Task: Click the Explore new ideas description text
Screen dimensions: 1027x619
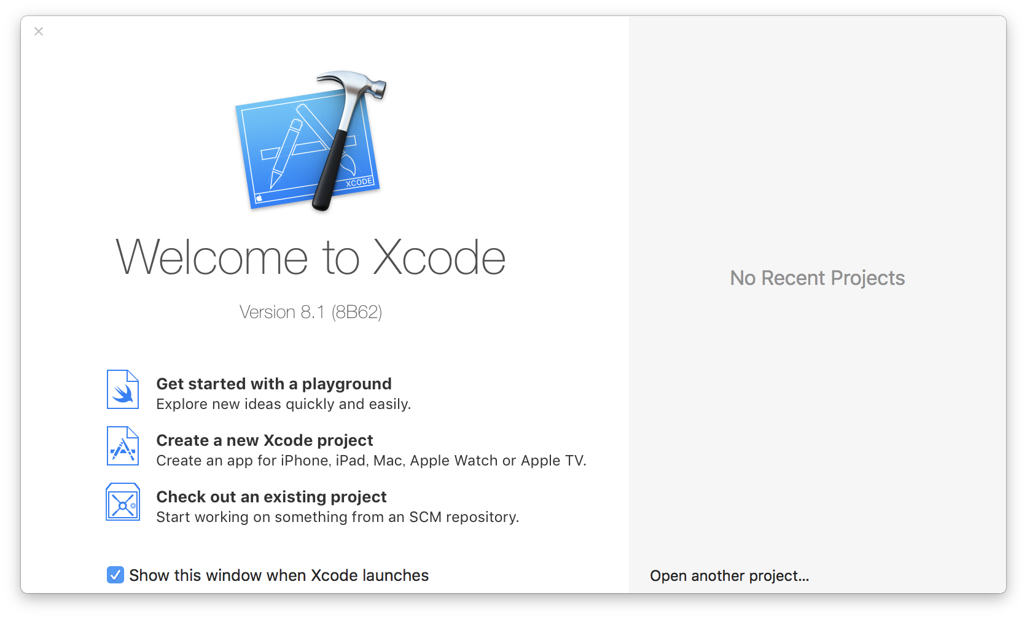Action: click(x=284, y=404)
